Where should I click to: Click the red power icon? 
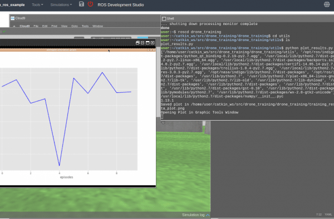pos(90,4)
